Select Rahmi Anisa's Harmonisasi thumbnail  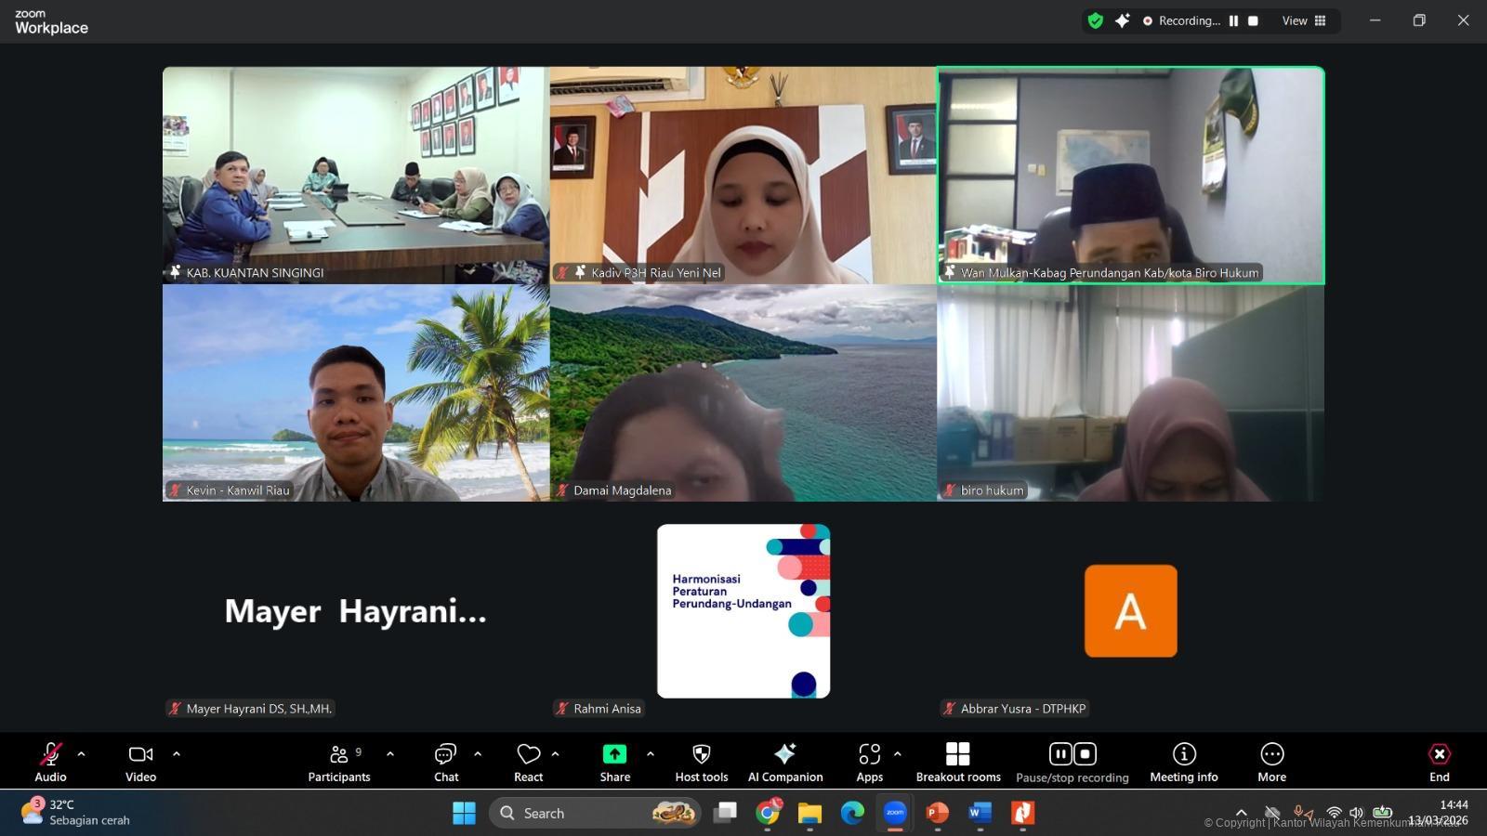pos(743,610)
